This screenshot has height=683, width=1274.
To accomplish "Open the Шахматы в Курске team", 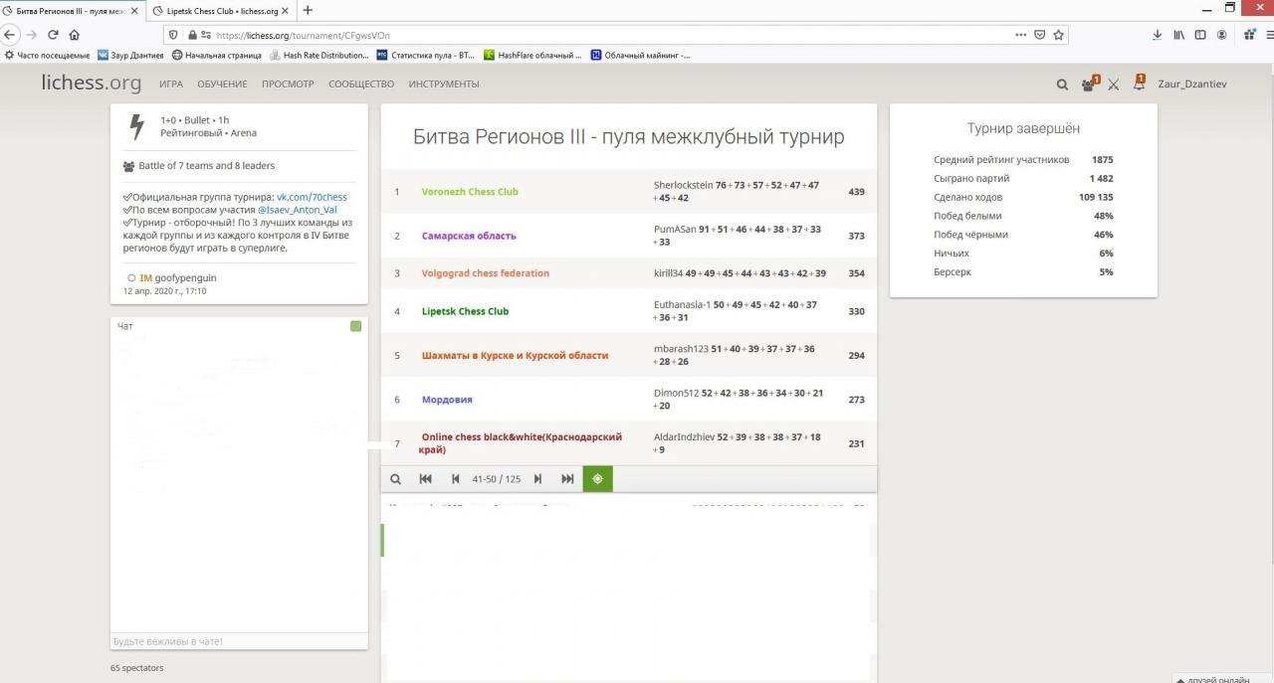I will click(x=515, y=355).
